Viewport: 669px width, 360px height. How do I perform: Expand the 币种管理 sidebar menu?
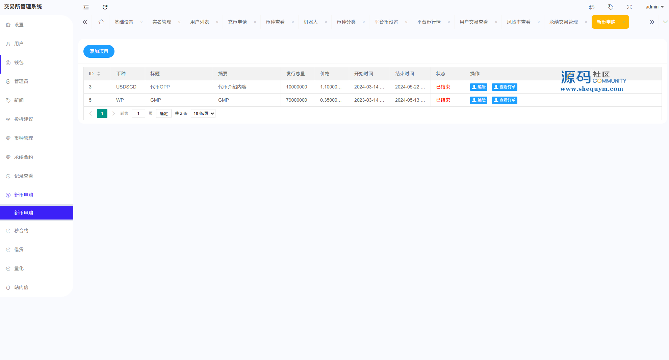click(x=24, y=138)
